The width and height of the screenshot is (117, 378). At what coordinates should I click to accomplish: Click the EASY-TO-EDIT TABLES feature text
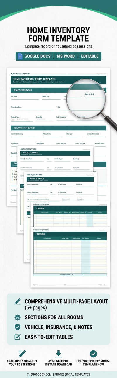click(49, 337)
